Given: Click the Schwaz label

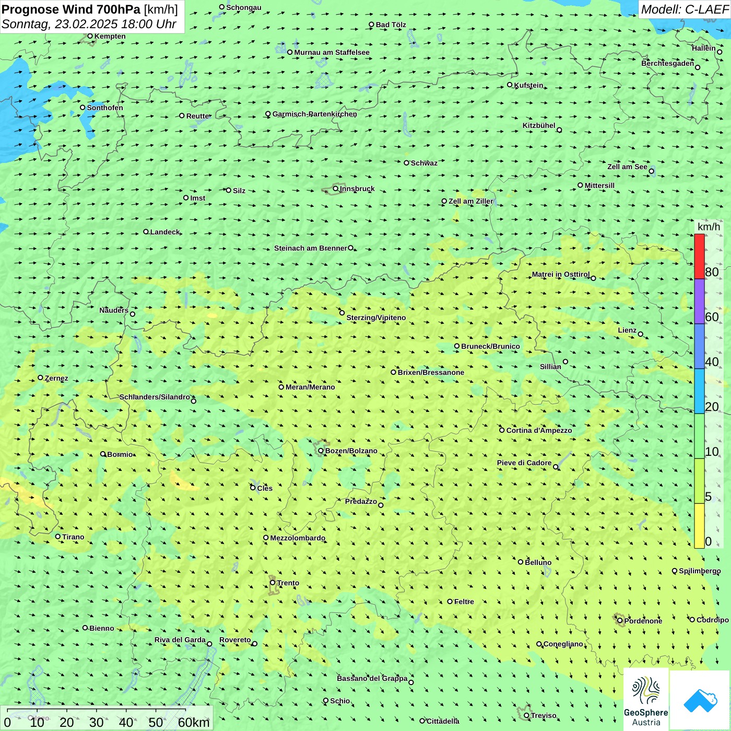Looking at the screenshot, I should pos(424,163).
